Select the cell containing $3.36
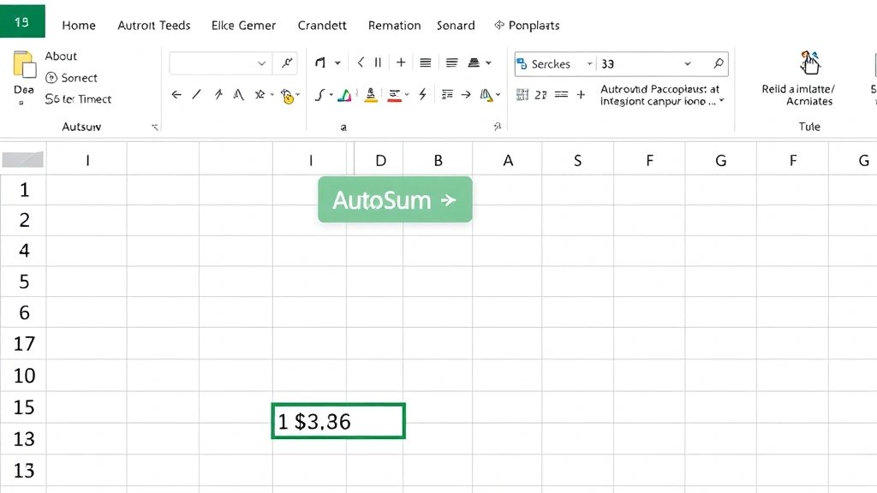Viewport: 877px width, 493px height. [x=337, y=420]
